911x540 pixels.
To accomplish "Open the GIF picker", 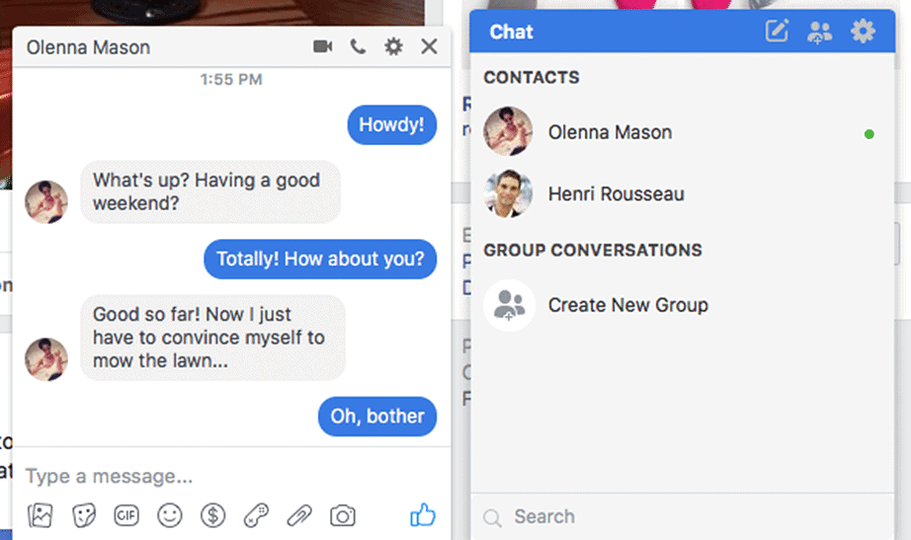I will tap(126, 514).
